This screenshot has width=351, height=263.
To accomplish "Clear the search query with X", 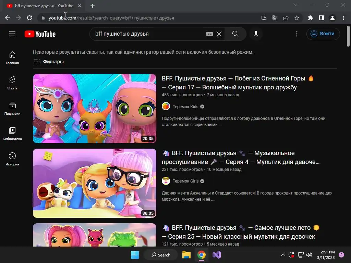I will tap(219, 34).
